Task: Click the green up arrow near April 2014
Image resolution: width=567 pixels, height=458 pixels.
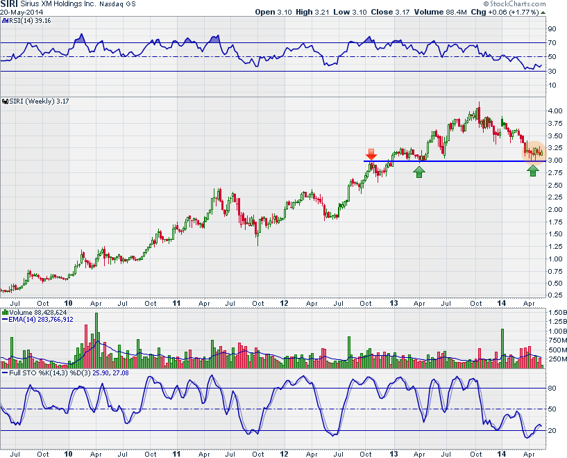Action: tap(532, 170)
